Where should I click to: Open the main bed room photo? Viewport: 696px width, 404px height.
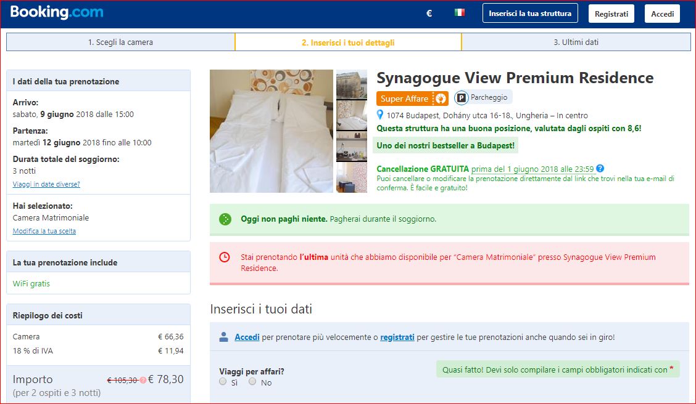click(x=271, y=131)
